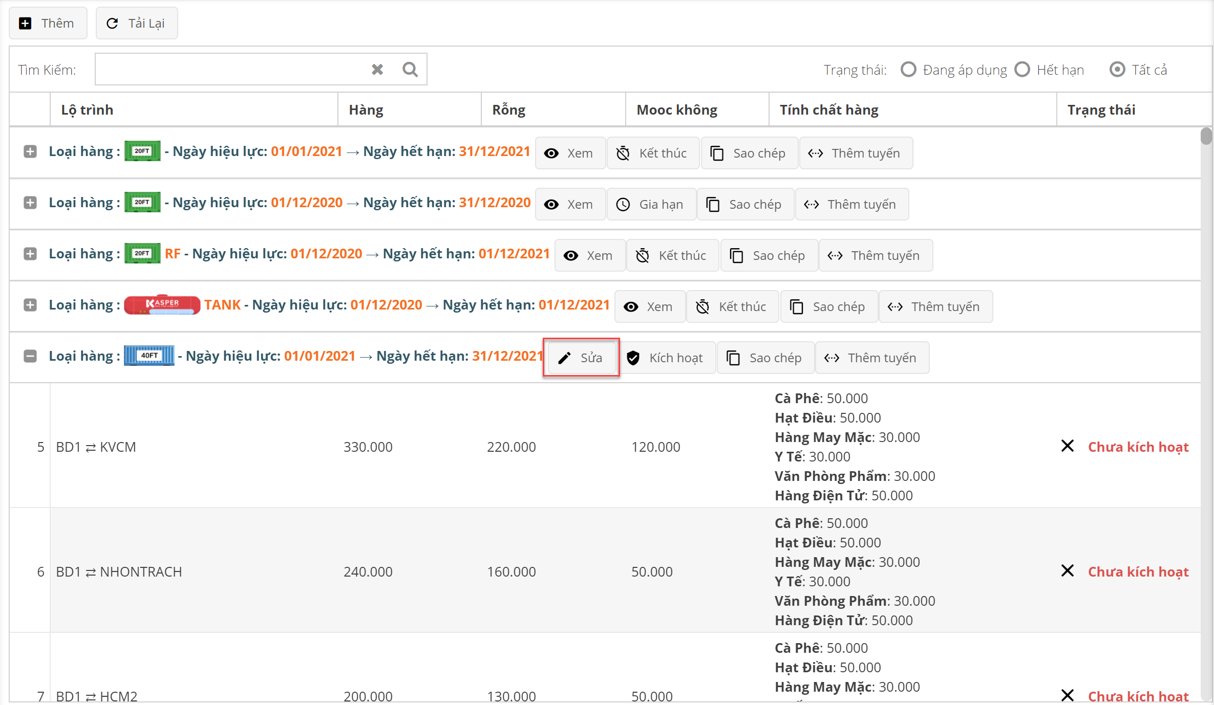Expand the first 20FT row group
The image size is (1214, 705).
click(30, 151)
